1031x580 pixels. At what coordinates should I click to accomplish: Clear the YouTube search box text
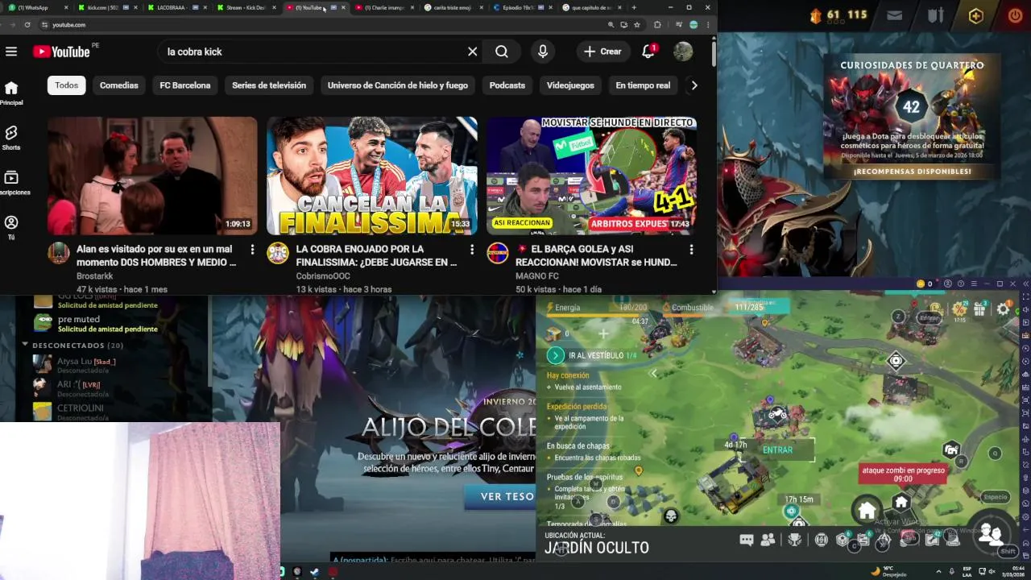click(x=473, y=52)
